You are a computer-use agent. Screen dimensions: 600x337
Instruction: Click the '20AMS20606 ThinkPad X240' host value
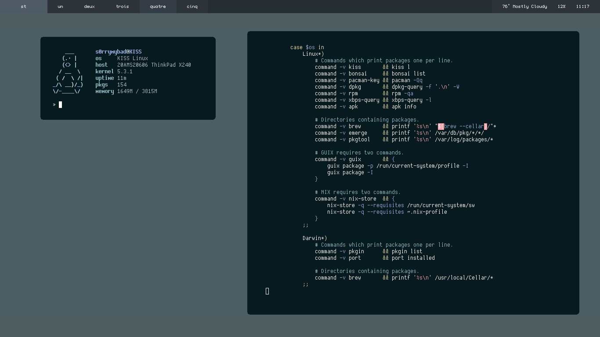point(154,65)
